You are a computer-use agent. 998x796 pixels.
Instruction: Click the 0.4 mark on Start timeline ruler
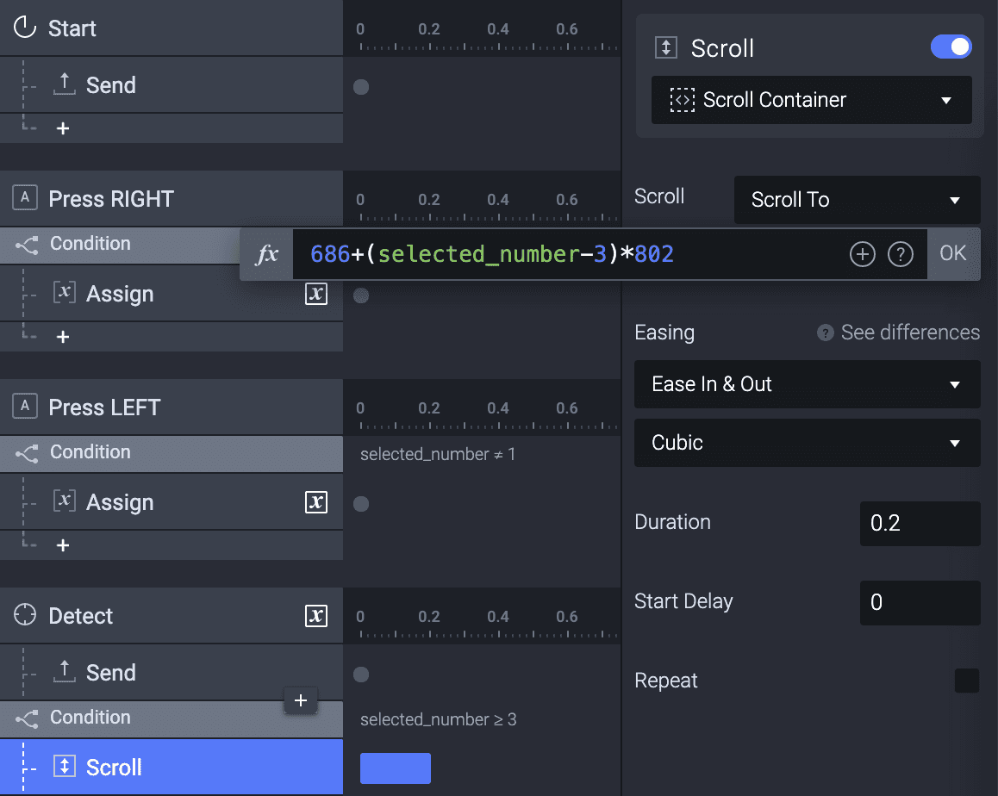pos(498,29)
